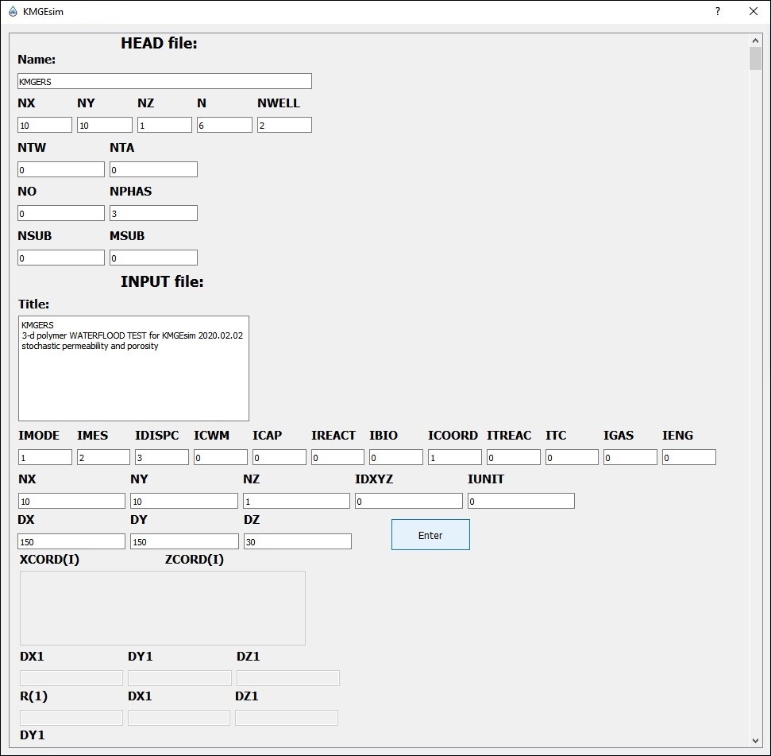Click the IUNIT input field
This screenshot has width=771, height=756.
point(521,502)
